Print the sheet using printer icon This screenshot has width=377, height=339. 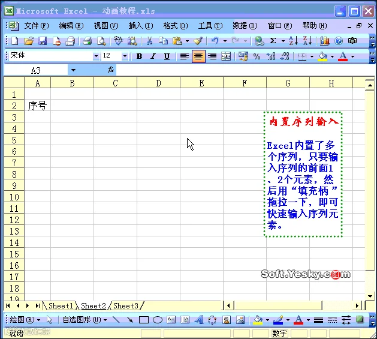pyautogui.click(x=88, y=41)
